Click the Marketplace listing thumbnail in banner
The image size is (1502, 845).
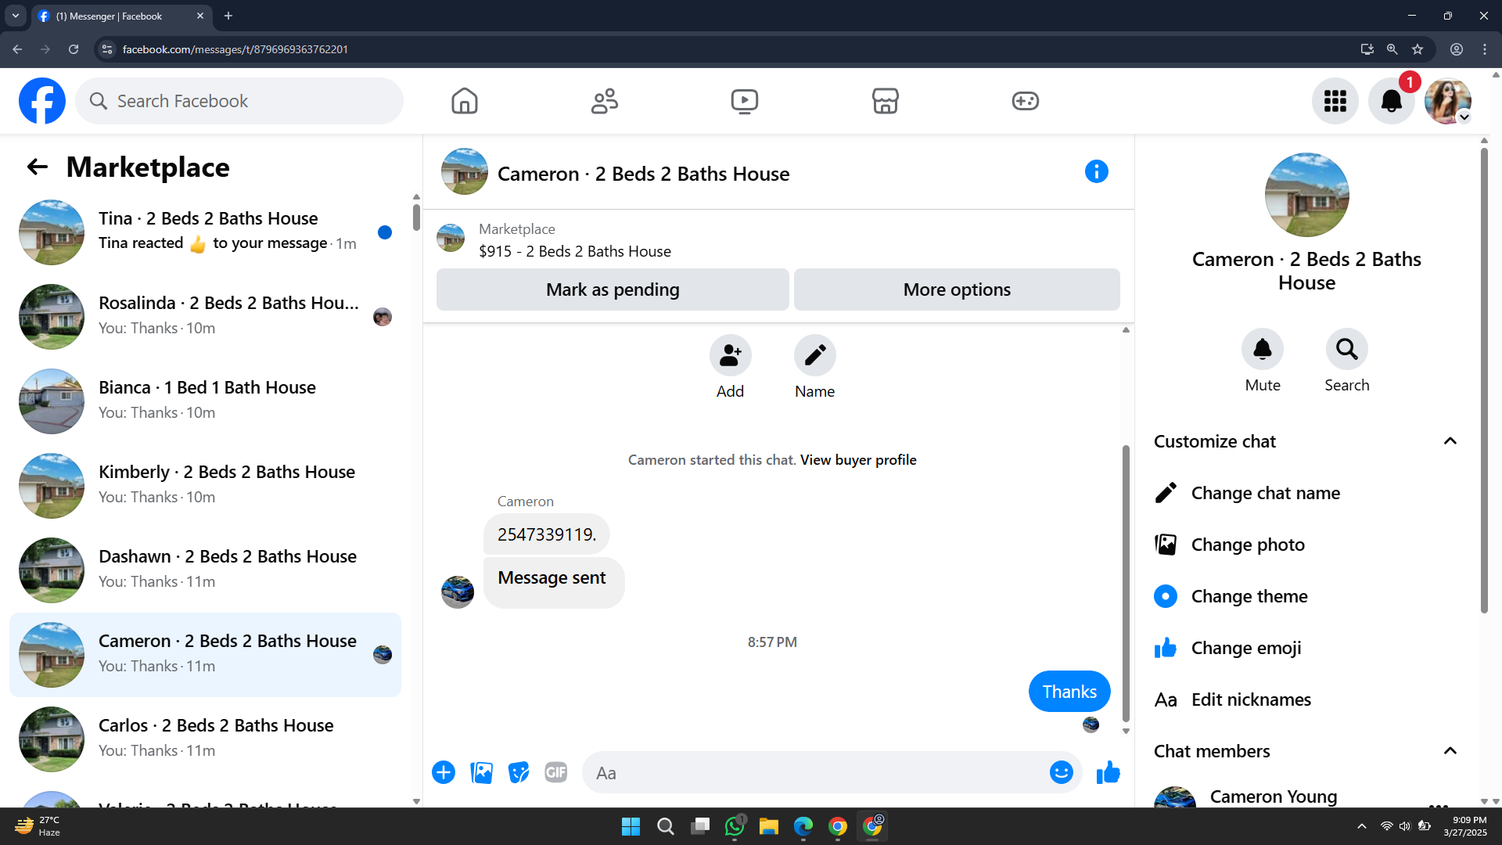(x=451, y=239)
